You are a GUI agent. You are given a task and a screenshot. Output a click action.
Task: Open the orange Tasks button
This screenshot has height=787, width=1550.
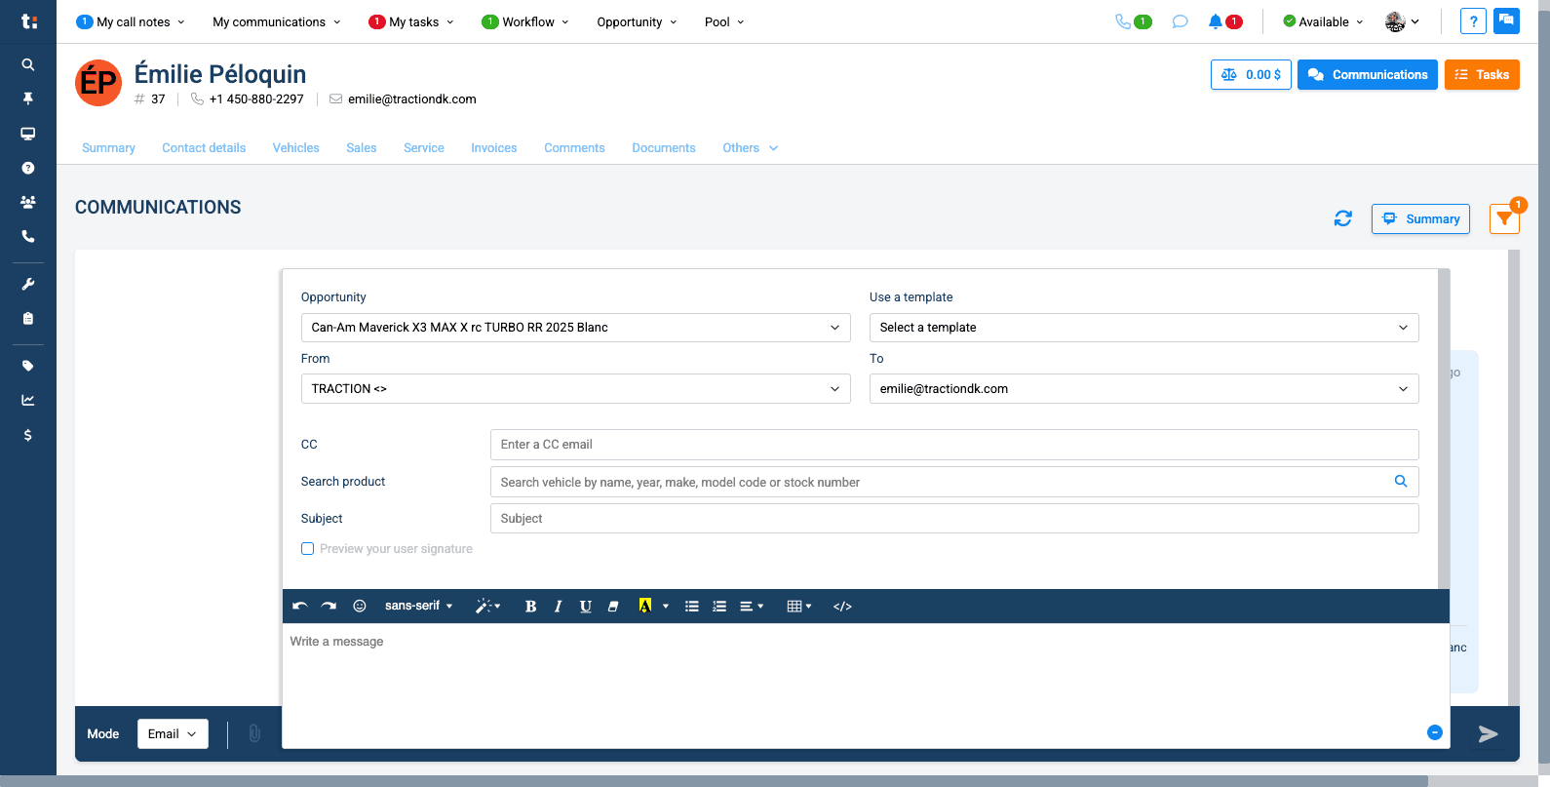pos(1482,75)
